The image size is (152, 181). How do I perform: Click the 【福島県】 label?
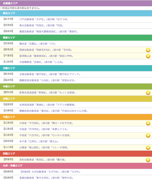click(8, 31)
